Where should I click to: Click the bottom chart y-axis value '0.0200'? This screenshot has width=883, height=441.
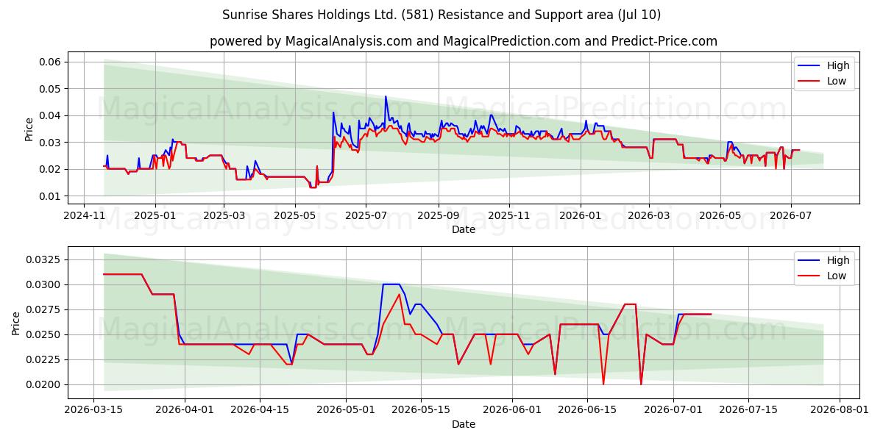(x=43, y=384)
